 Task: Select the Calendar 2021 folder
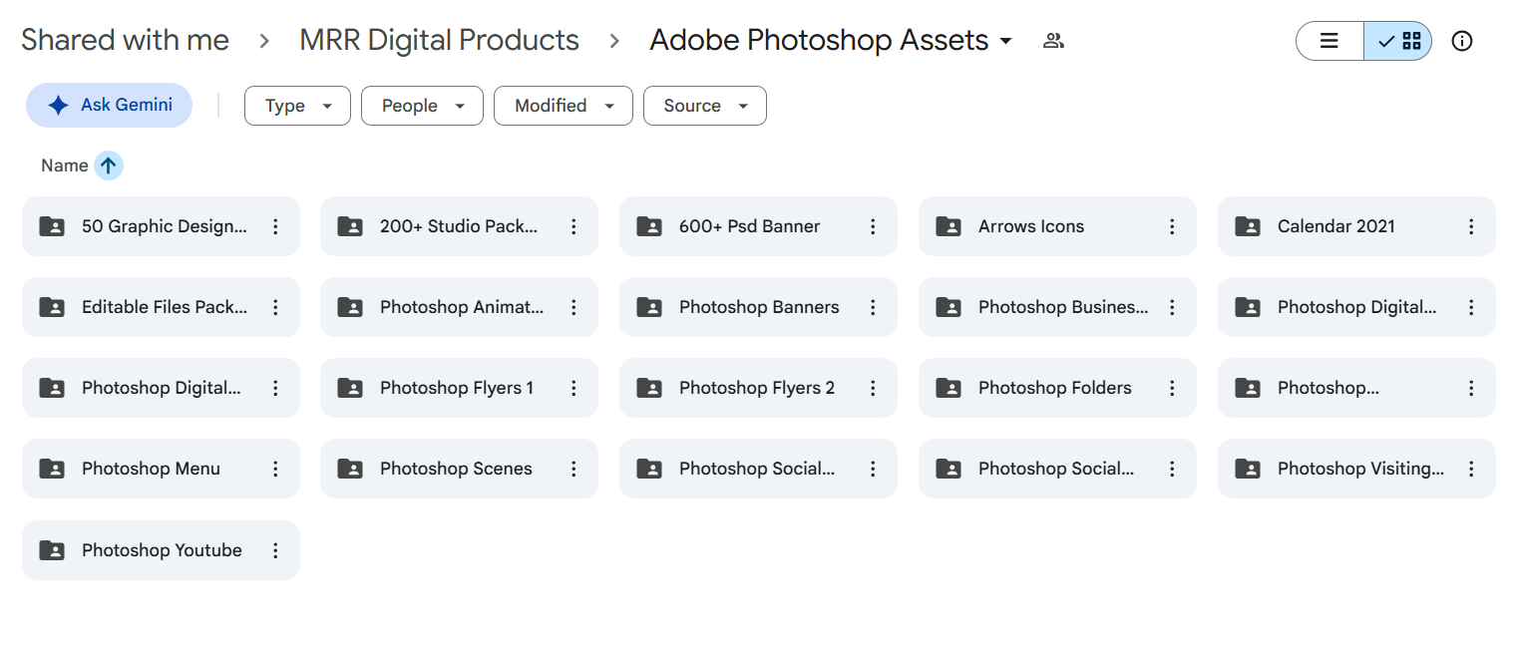point(1356,226)
